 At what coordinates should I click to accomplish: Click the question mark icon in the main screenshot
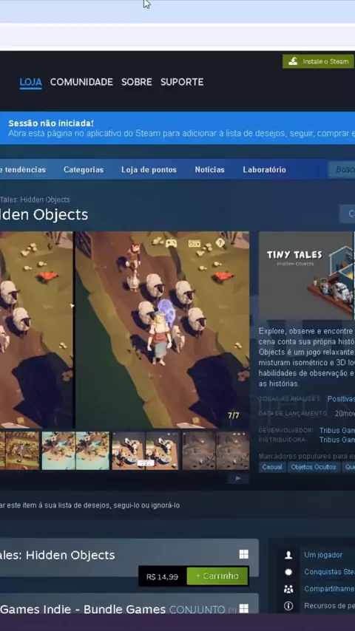[x=220, y=242]
